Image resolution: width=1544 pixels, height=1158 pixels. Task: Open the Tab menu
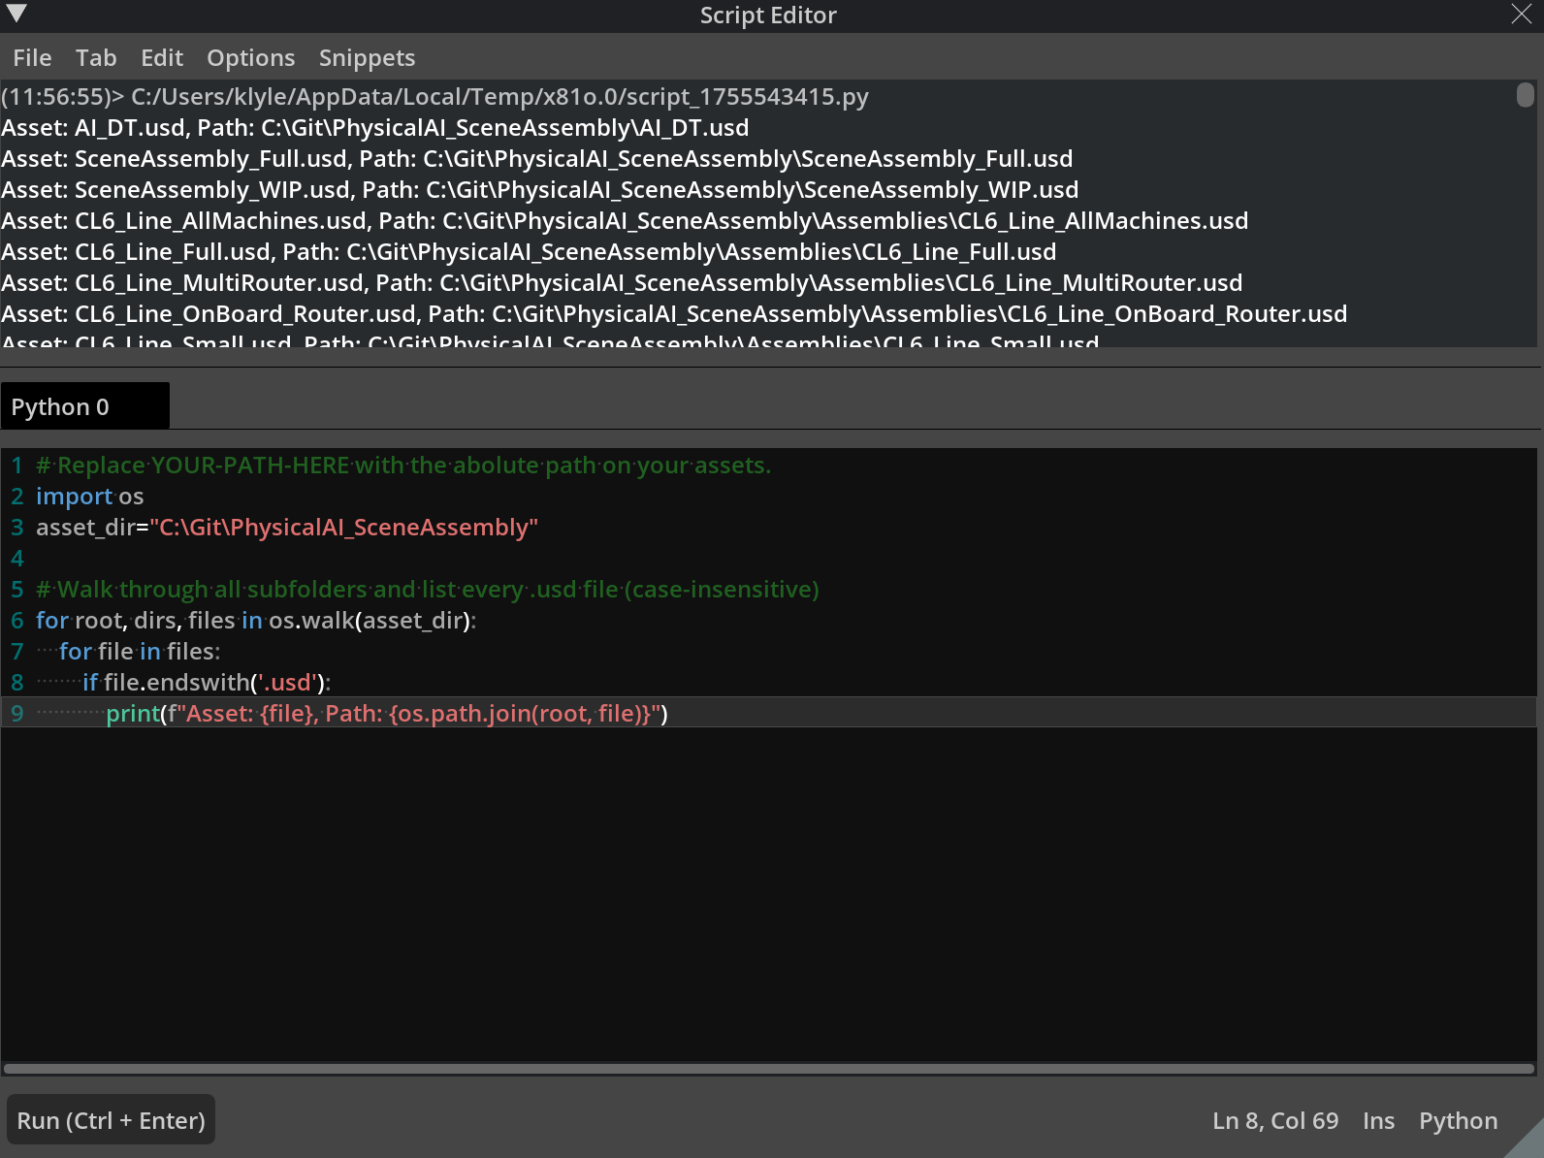(96, 58)
